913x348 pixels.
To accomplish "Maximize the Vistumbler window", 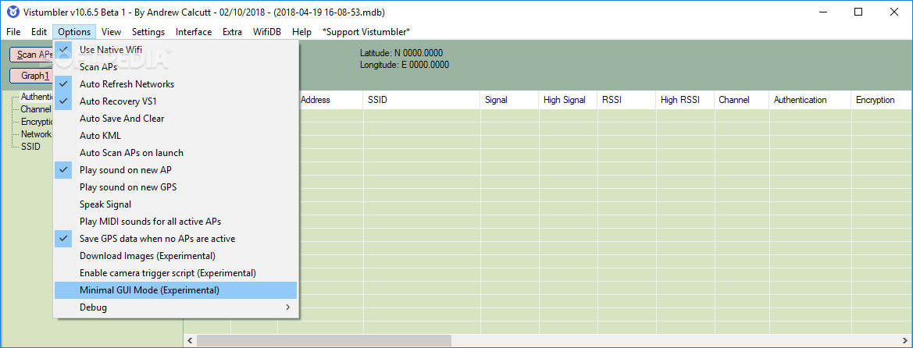I will [858, 12].
